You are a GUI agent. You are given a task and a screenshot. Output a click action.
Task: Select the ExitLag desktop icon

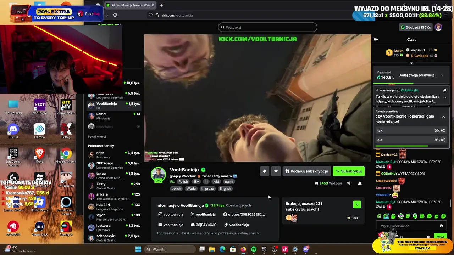point(66,131)
